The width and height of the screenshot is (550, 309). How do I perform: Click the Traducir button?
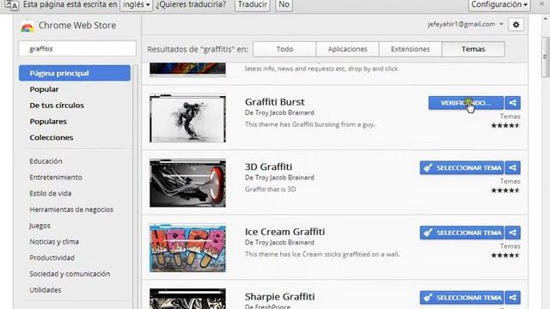252,5
